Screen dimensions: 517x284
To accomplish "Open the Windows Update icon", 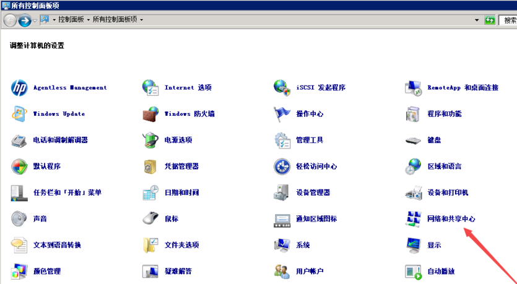I will point(19,114).
